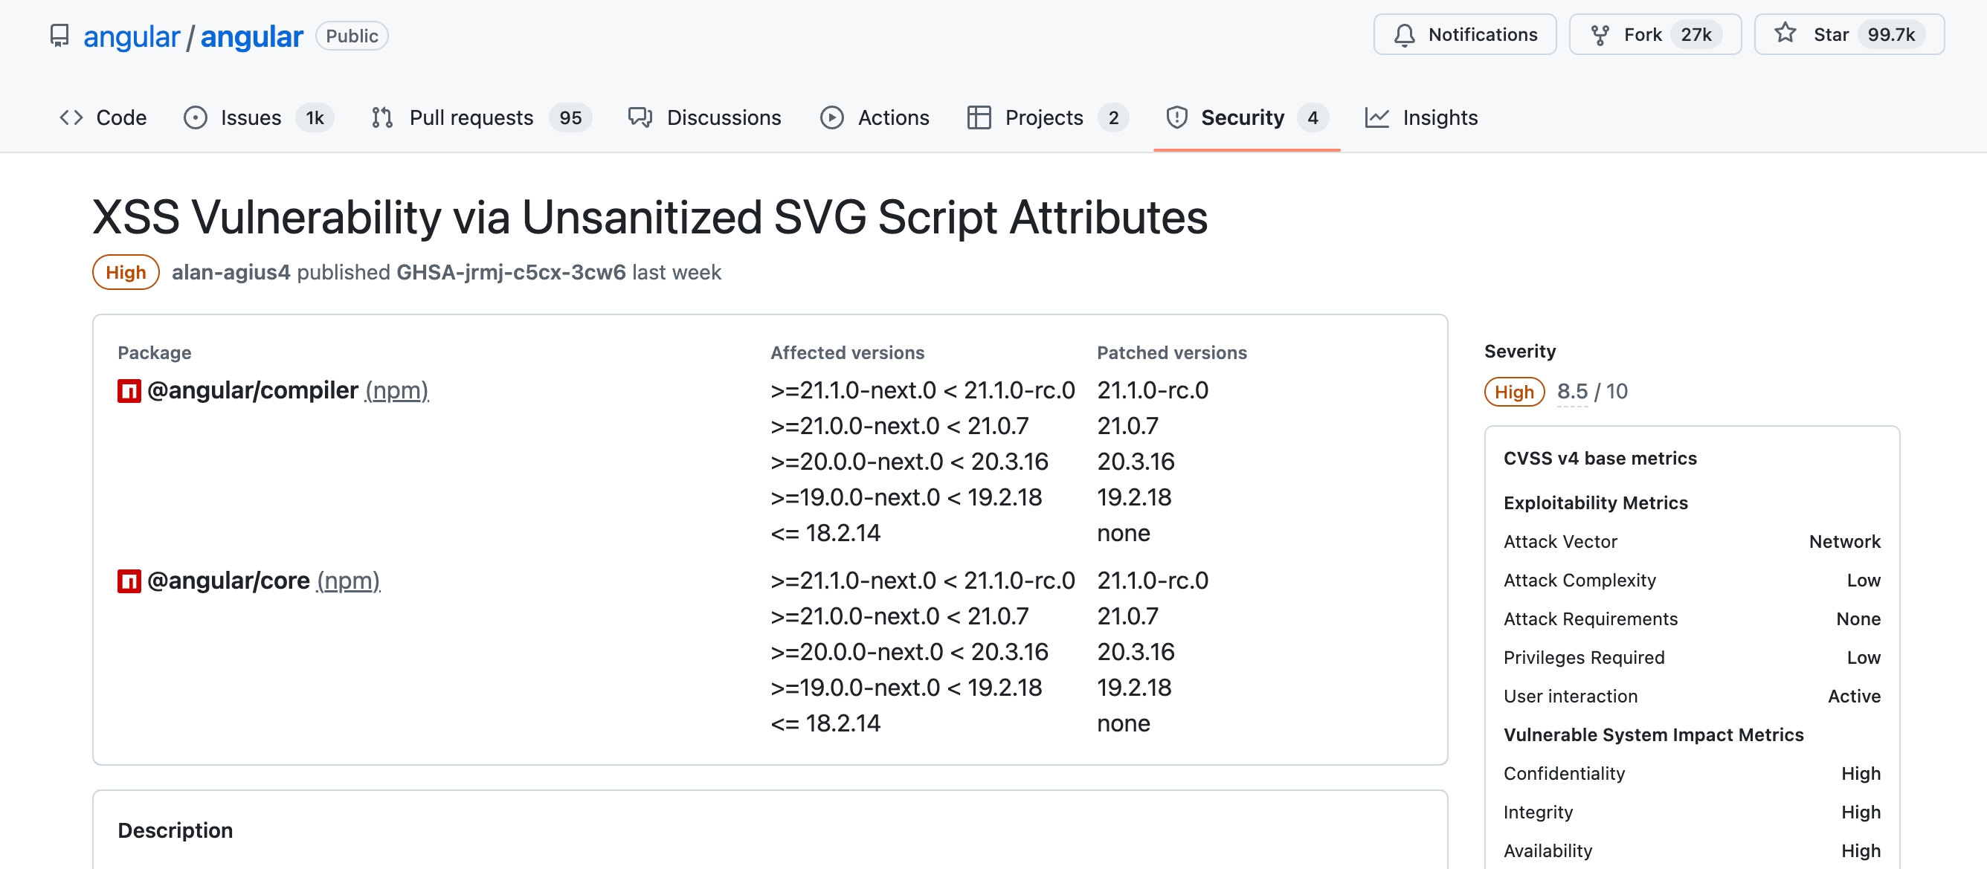Screen dimensions: 1987x869
Task: Click the speech bubble icon beside Discussions
Action: pyautogui.click(x=640, y=117)
